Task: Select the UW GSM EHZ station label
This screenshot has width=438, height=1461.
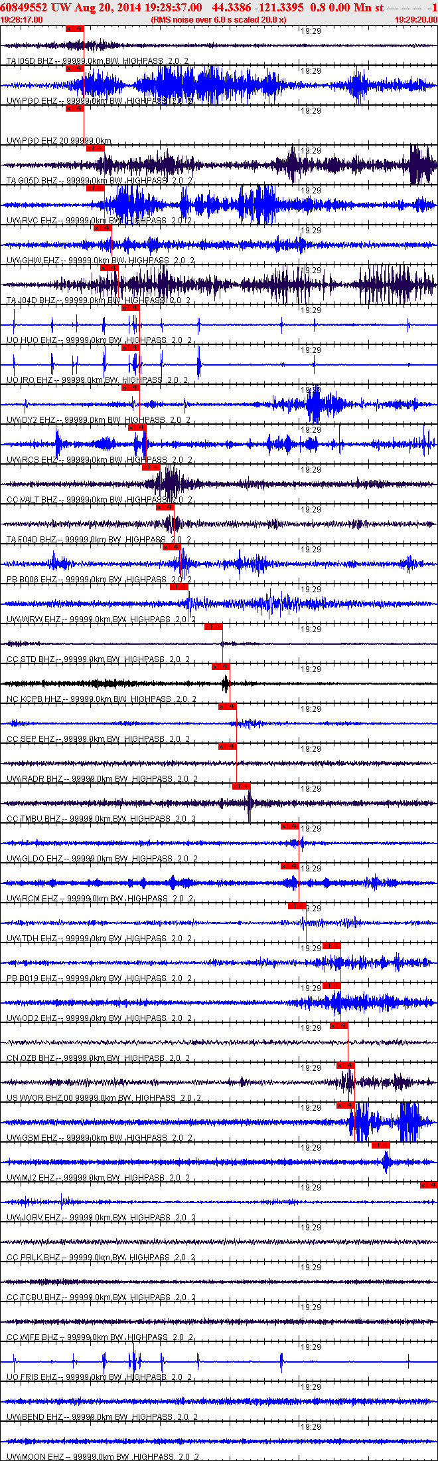Action: (100, 1138)
